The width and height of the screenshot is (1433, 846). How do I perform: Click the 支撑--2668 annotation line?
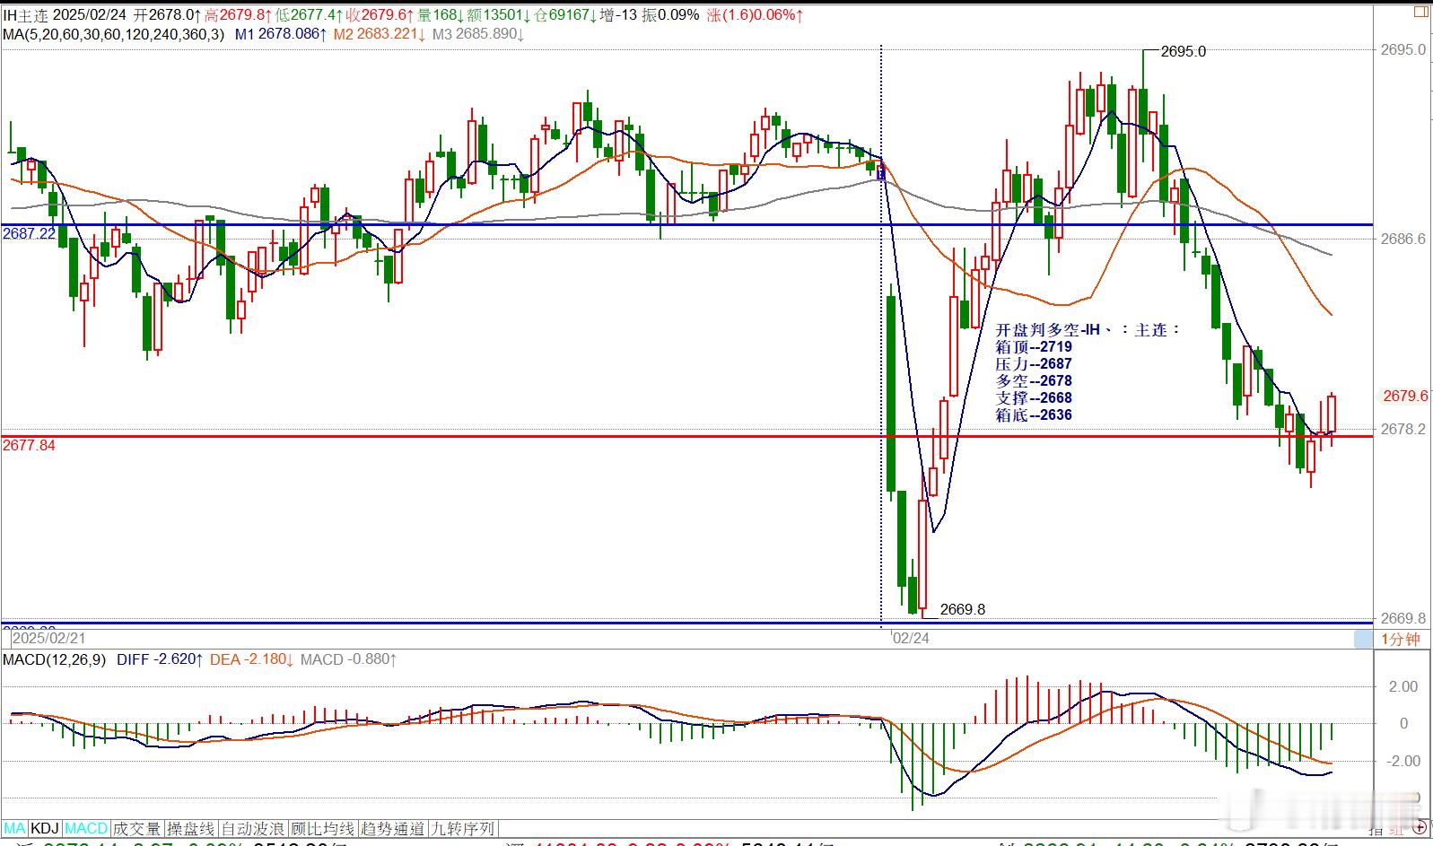pyautogui.click(x=1034, y=398)
